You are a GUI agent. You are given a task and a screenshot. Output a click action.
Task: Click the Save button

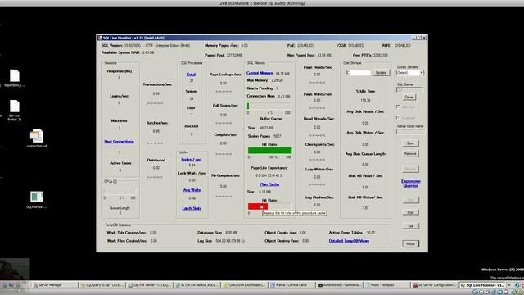410,143
